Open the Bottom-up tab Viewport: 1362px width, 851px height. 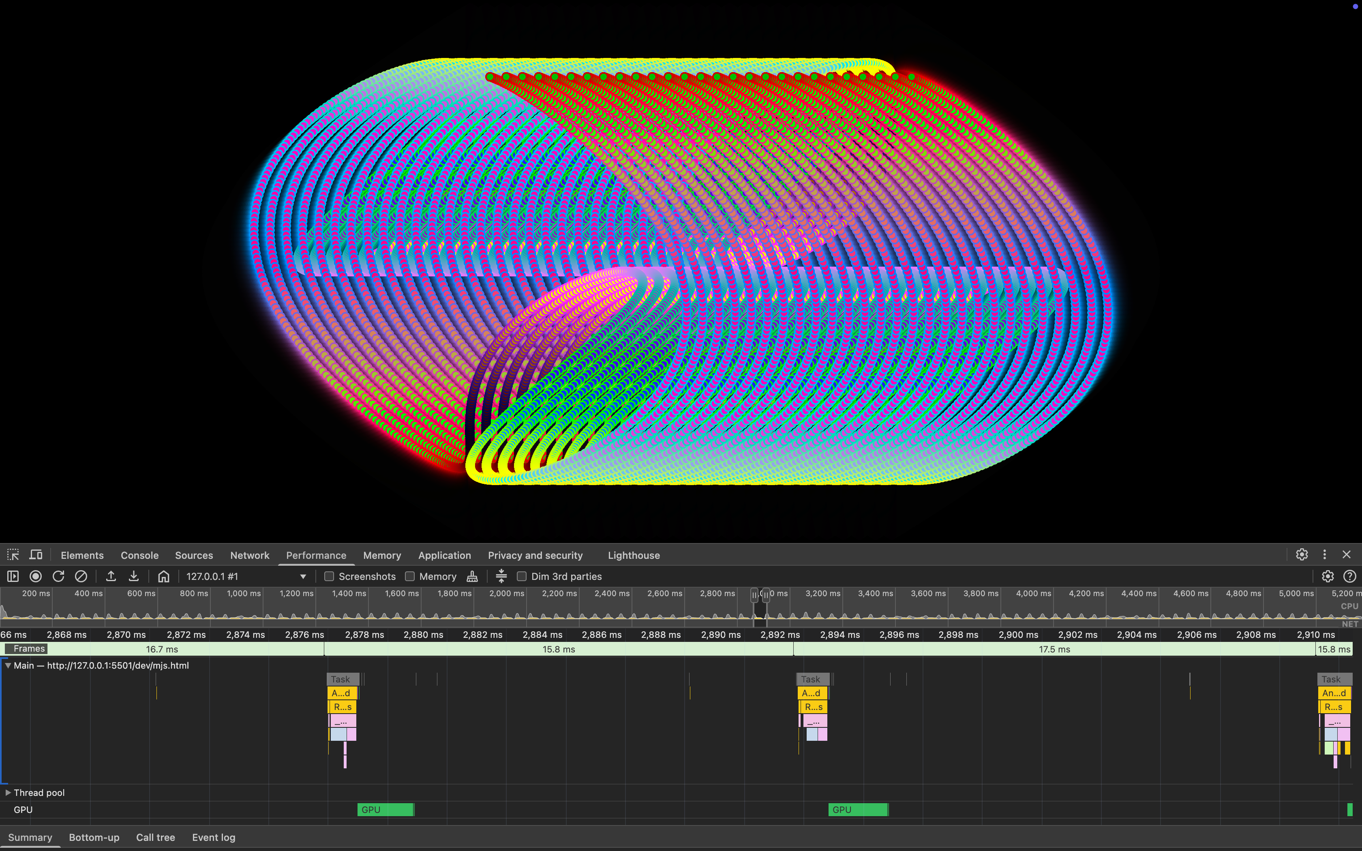94,838
